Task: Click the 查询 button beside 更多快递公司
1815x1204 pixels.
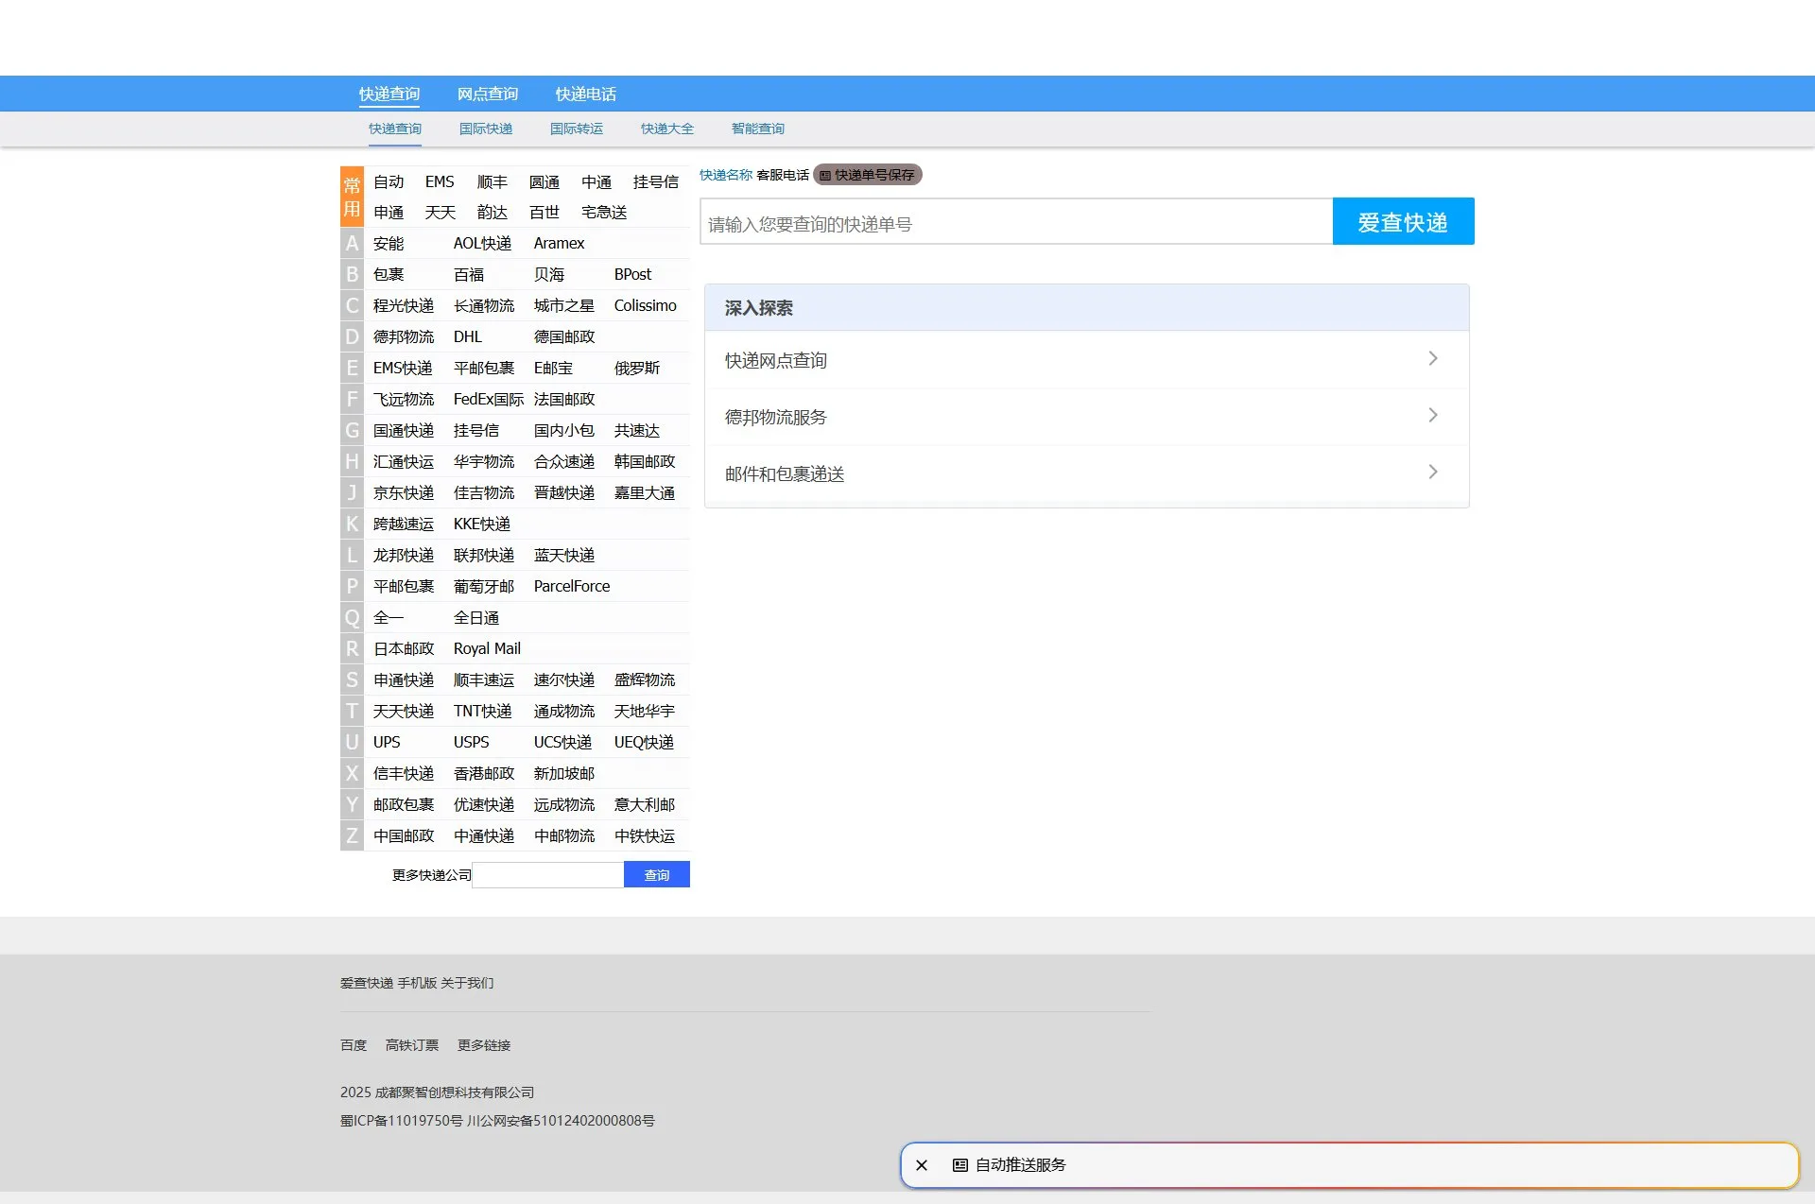Action: [657, 874]
